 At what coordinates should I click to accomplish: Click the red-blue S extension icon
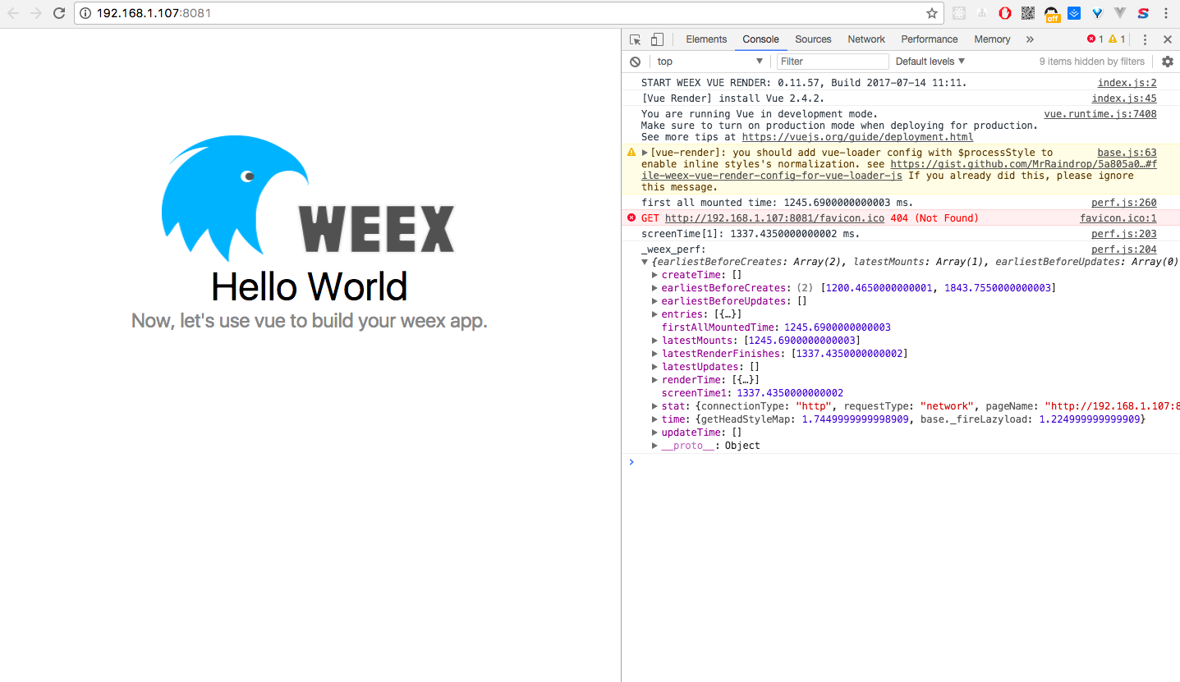pyautogui.click(x=1143, y=13)
